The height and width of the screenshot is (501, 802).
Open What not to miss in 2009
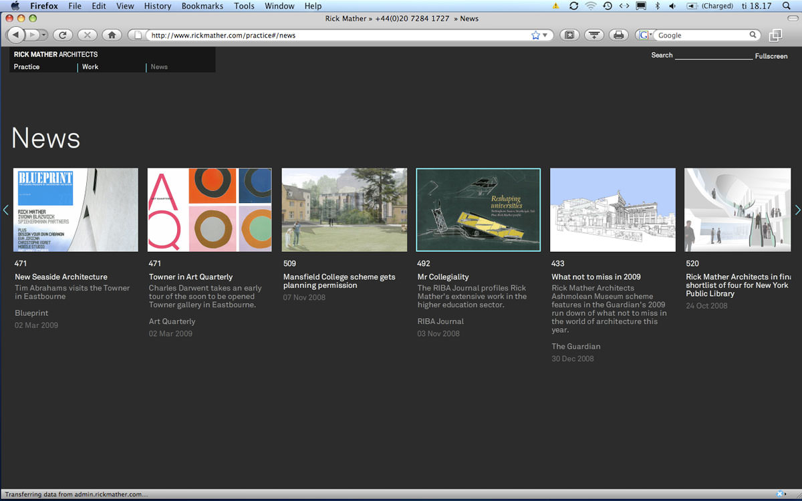[596, 277]
